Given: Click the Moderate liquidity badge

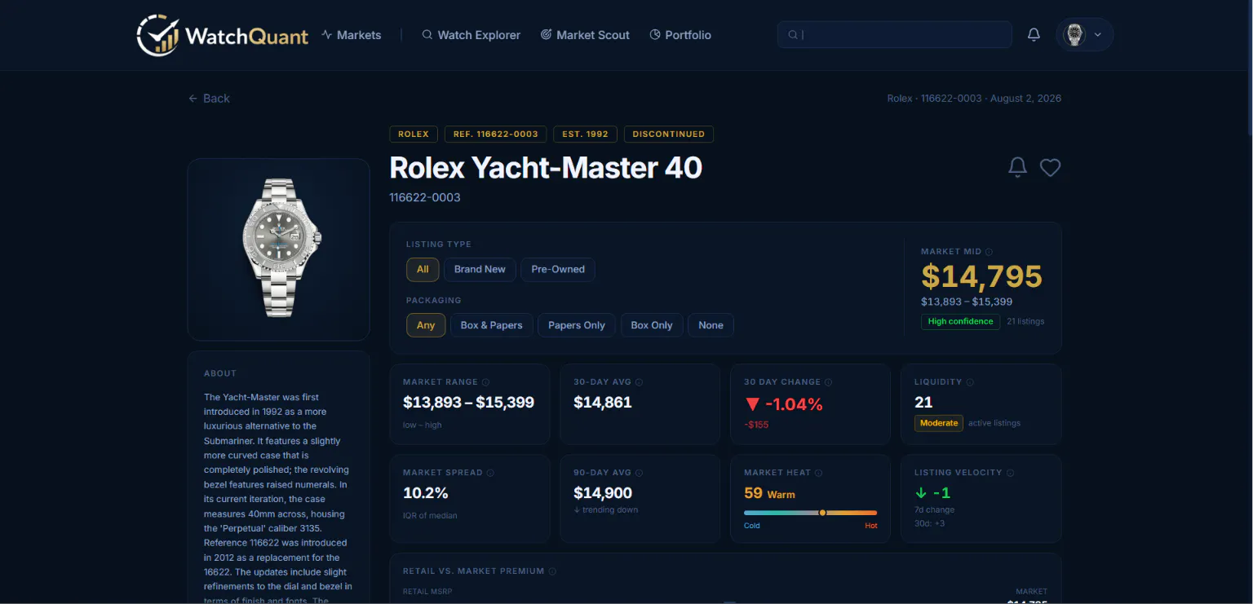Looking at the screenshot, I should point(939,423).
